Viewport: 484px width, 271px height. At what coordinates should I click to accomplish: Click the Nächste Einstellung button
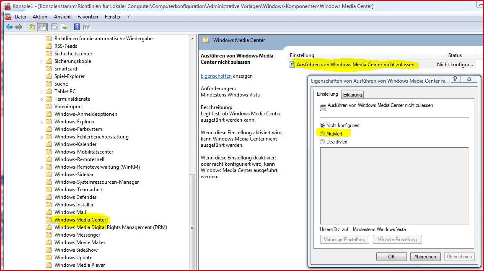click(x=397, y=240)
